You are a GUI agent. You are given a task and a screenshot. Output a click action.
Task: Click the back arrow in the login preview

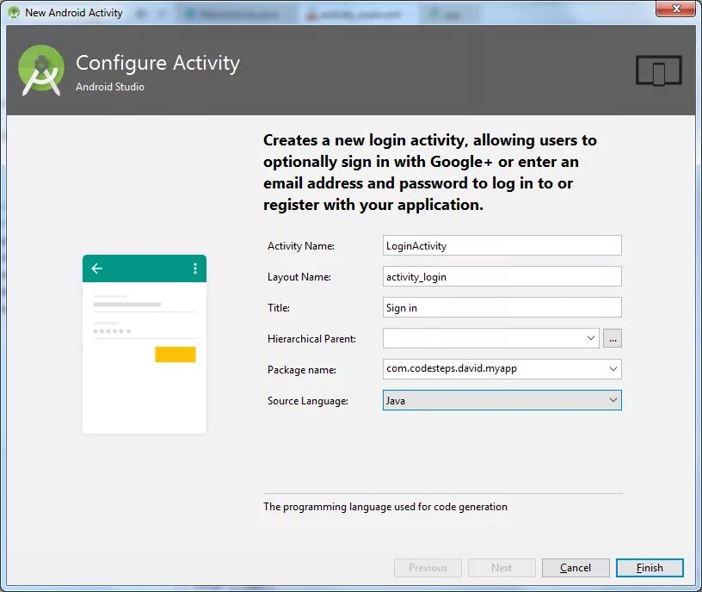point(96,268)
